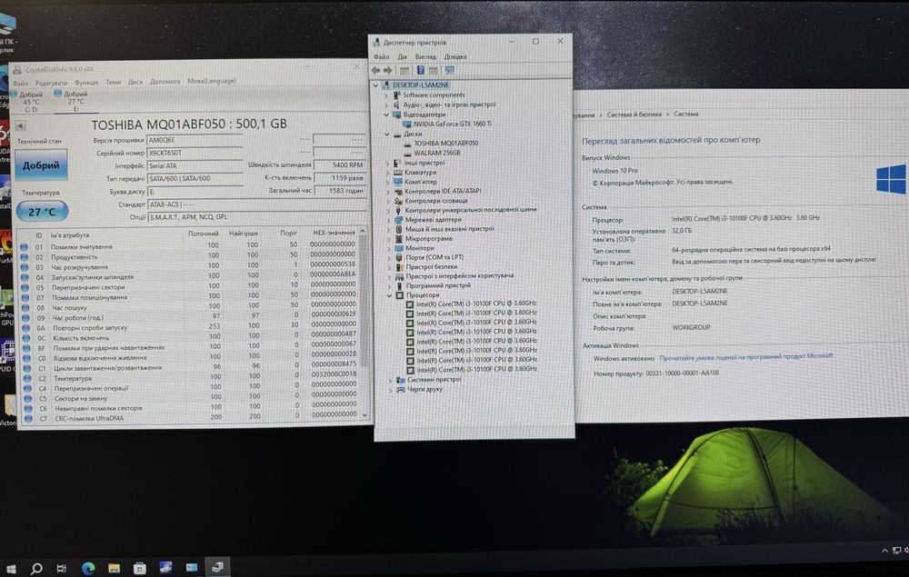Select the CRC-помилки UltraDMA attribute row

click(x=191, y=417)
